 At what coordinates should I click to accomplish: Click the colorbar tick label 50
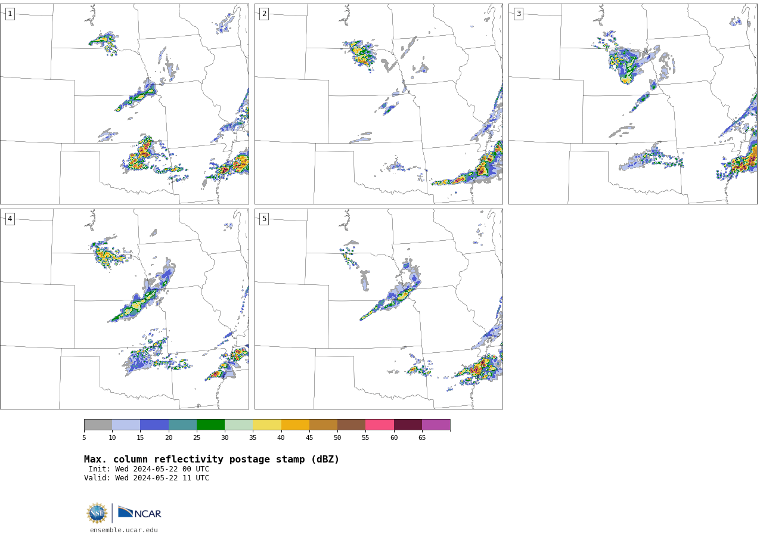tap(337, 438)
